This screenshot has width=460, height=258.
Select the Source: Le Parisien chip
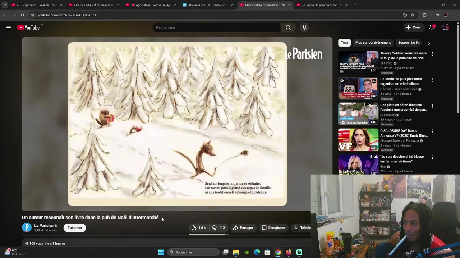[x=409, y=43]
